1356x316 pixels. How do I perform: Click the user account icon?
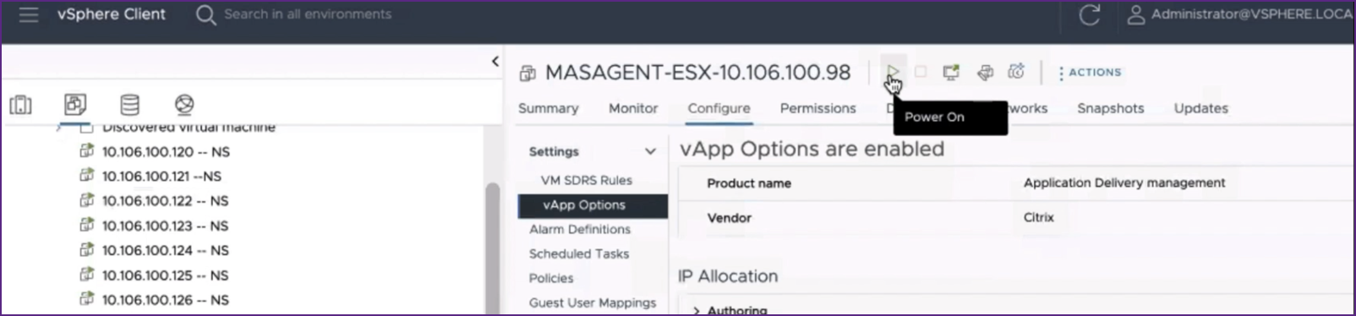pyautogui.click(x=1136, y=14)
